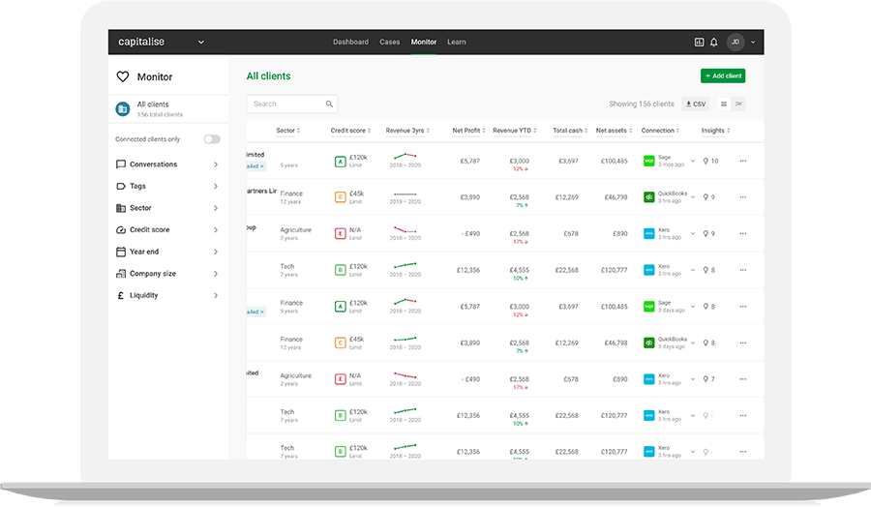The width and height of the screenshot is (871, 507).
Task: Expand the Liquidity filter
Action: pos(216,295)
